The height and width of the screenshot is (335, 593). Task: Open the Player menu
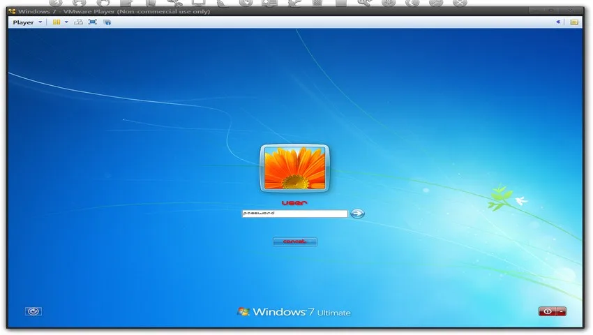click(27, 22)
